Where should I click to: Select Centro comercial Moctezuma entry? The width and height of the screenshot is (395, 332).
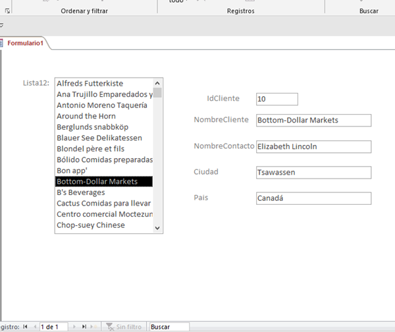coord(104,214)
